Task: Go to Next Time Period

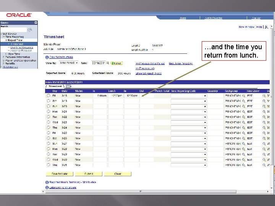Action: [181, 63]
